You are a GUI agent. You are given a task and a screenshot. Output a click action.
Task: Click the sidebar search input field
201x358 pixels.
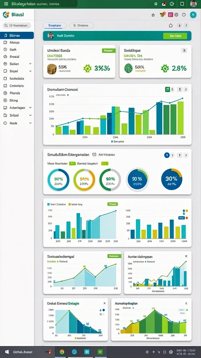(17, 26)
